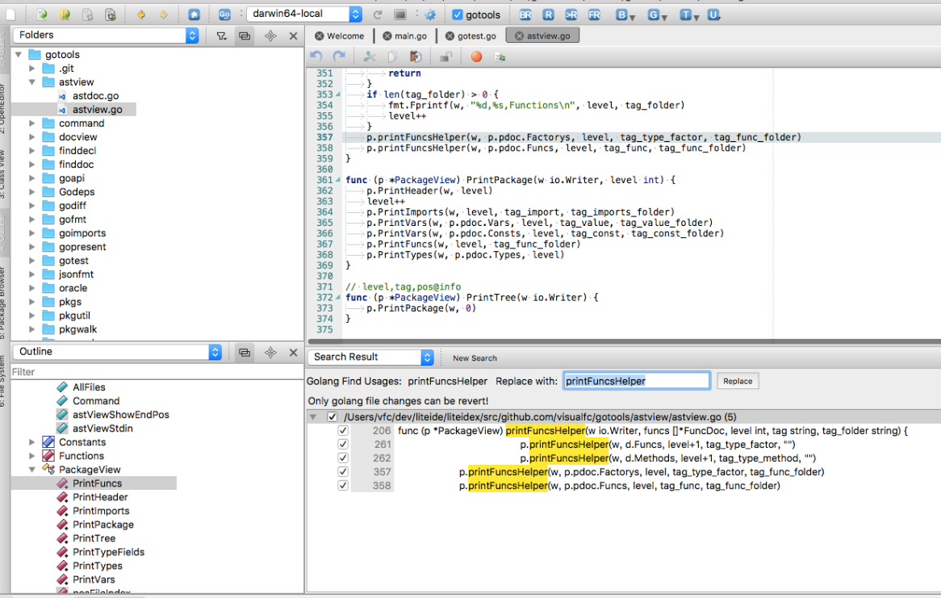941x598 pixels.
Task: Click the new blank file icon
Action: point(10,15)
